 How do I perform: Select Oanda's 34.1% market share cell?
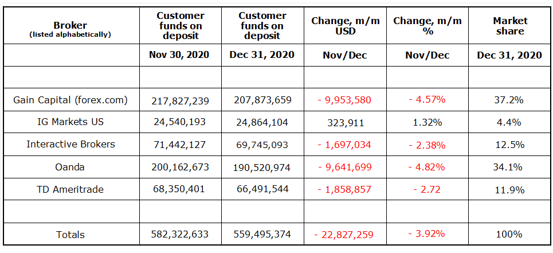(x=509, y=167)
